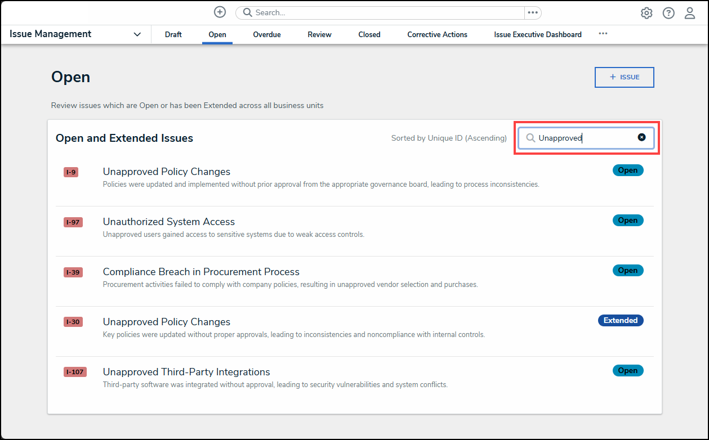The width and height of the screenshot is (709, 440).
Task: Click the Extended status badge on I-30
Action: pyautogui.click(x=621, y=320)
